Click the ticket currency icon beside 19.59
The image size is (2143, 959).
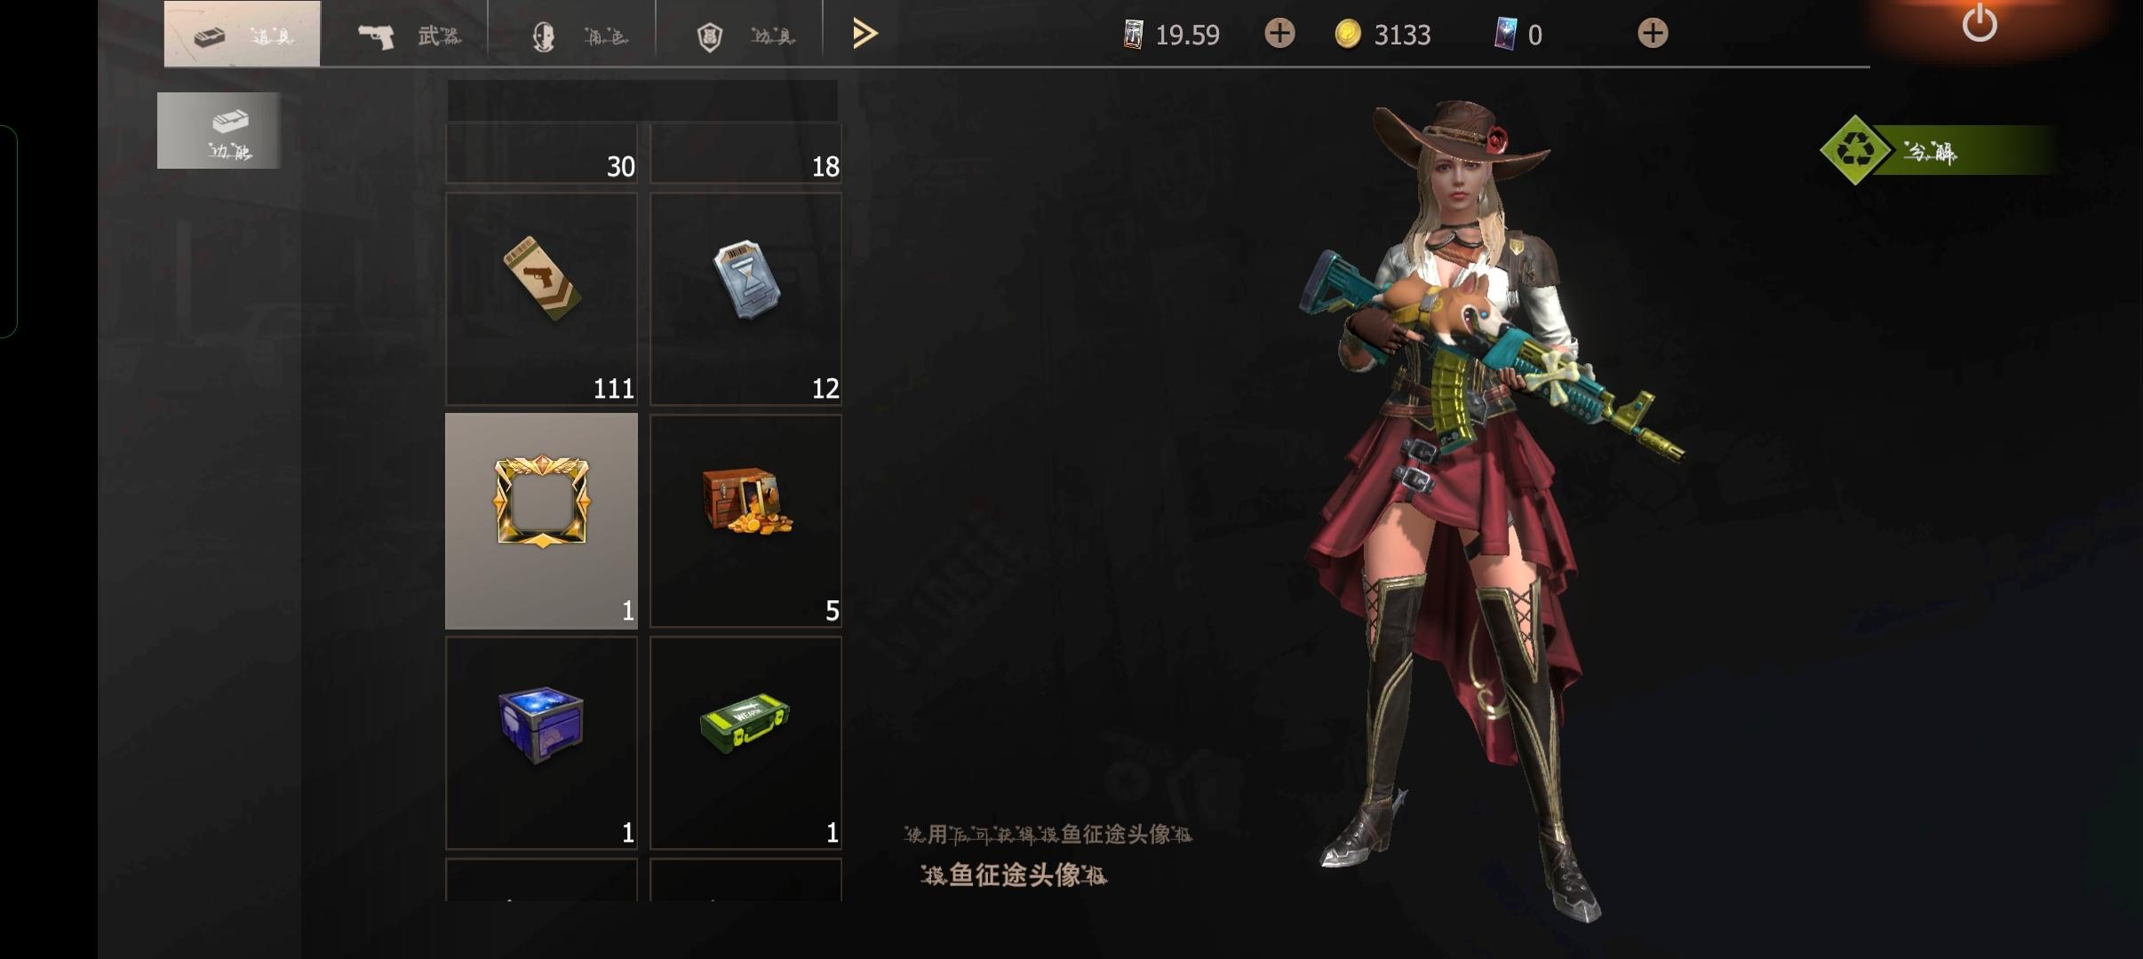(1133, 35)
